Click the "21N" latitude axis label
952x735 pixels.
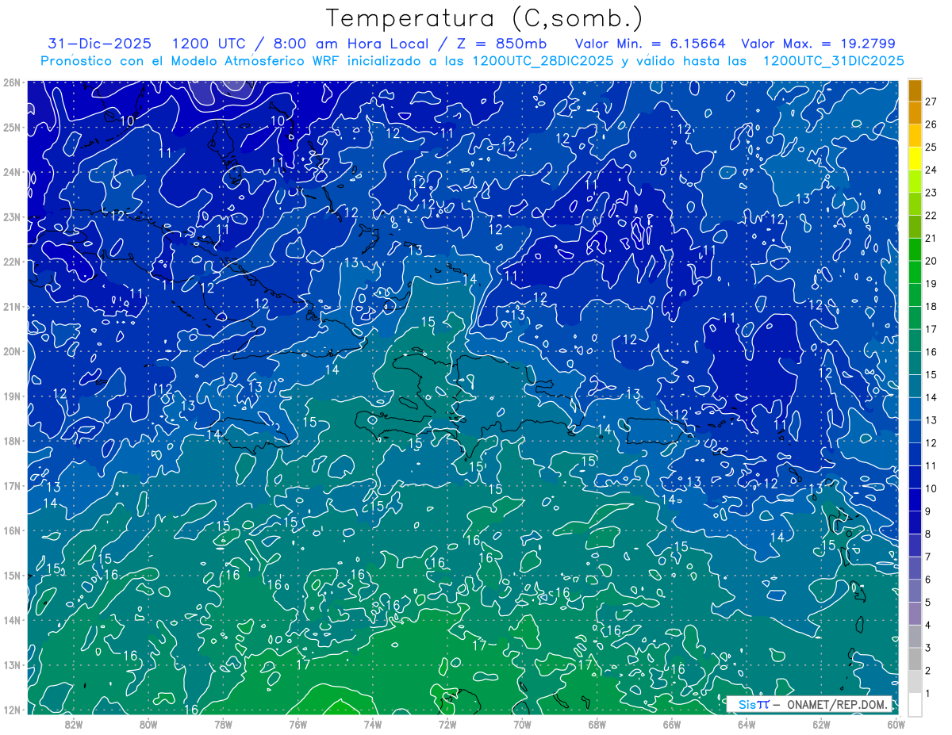click(x=11, y=307)
